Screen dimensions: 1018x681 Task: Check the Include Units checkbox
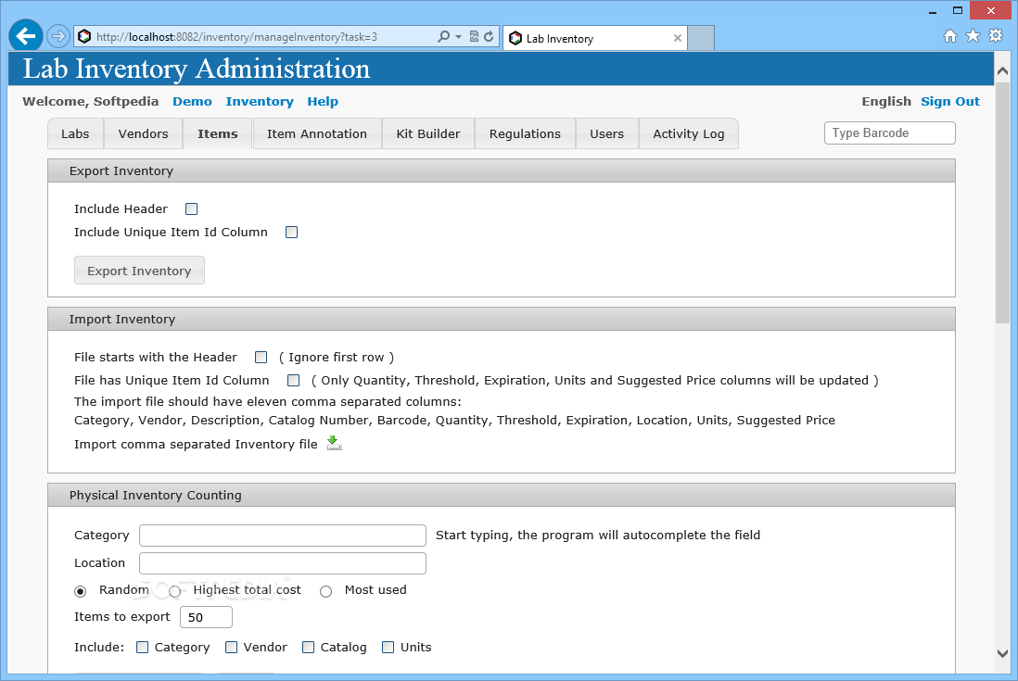[388, 648]
